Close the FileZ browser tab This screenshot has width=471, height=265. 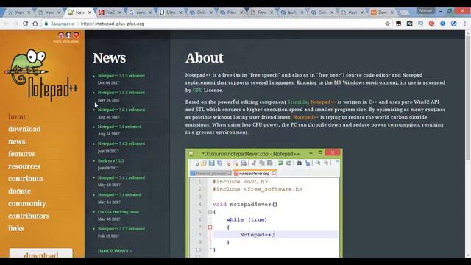(x=119, y=13)
